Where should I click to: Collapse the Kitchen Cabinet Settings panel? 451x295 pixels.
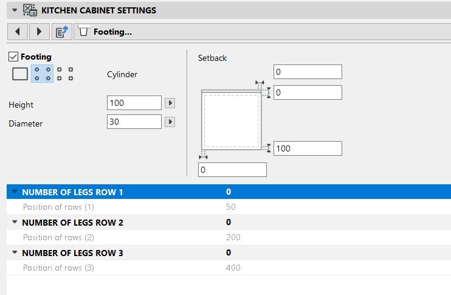coord(15,10)
